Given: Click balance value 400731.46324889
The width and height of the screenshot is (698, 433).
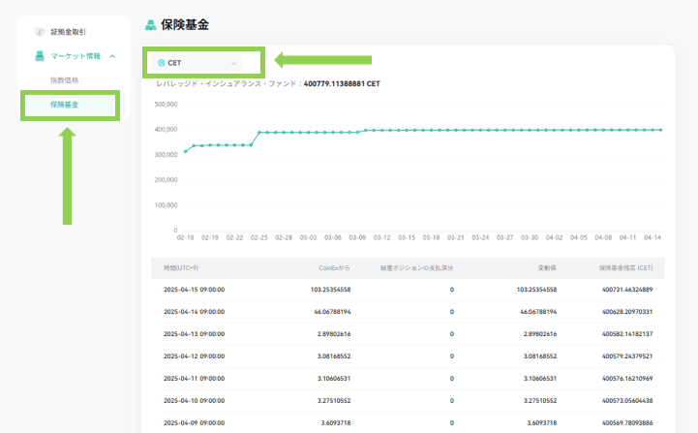Looking at the screenshot, I should click(x=627, y=290).
